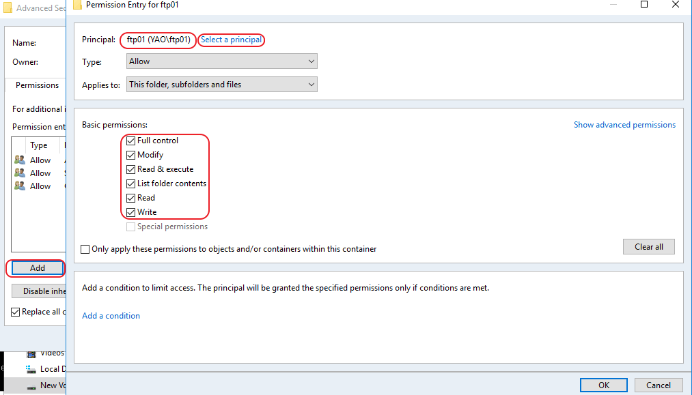
Task: Click the Clear all button
Action: coord(649,247)
